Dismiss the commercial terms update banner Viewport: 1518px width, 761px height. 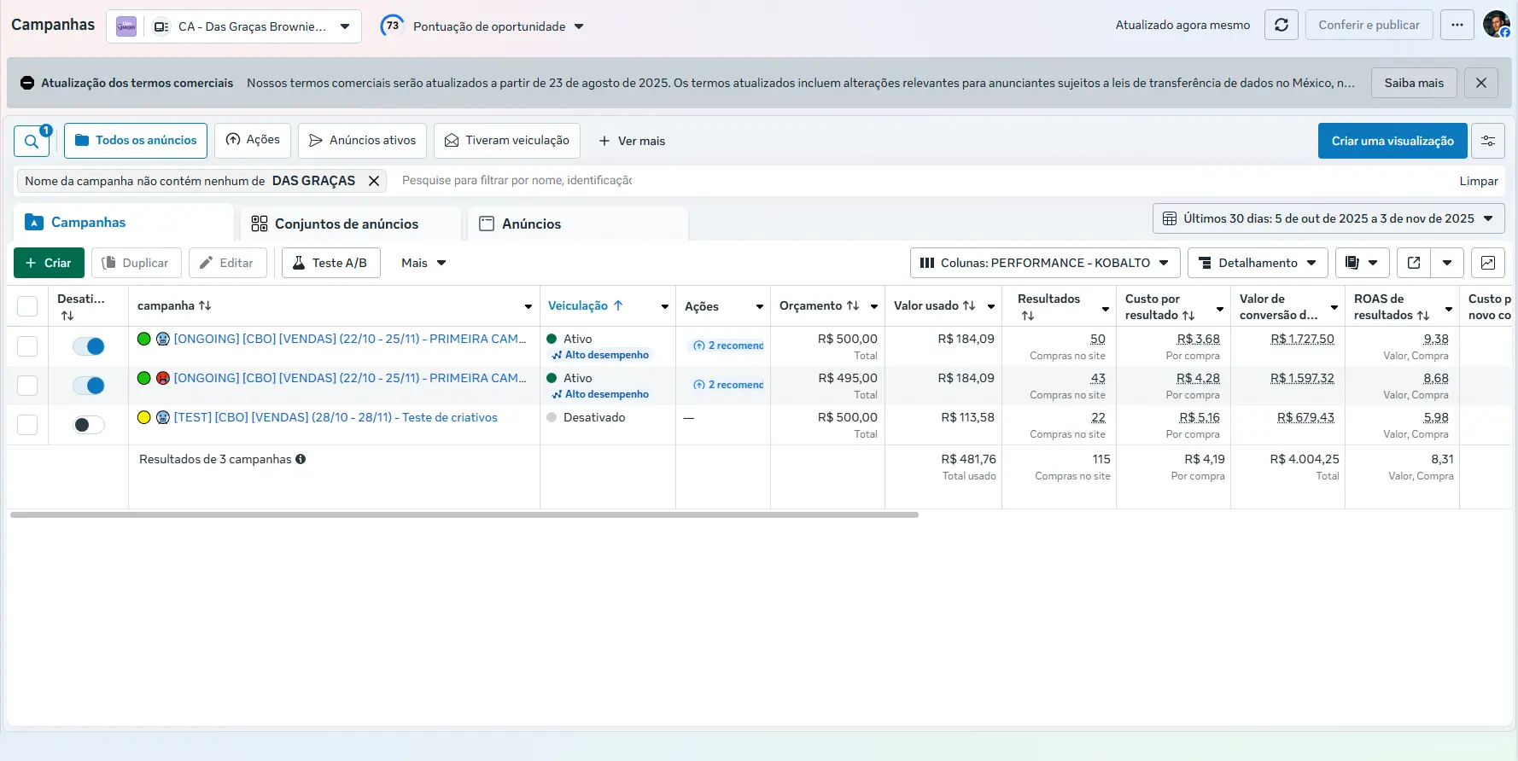1480,83
